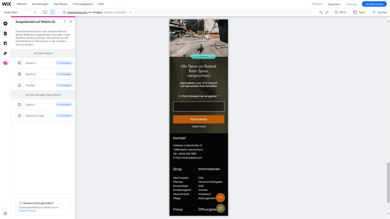Click Vorschau to preview

click(x=351, y=4)
